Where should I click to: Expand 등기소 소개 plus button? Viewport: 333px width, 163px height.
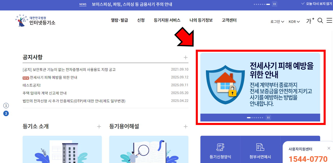(x=99, y=126)
